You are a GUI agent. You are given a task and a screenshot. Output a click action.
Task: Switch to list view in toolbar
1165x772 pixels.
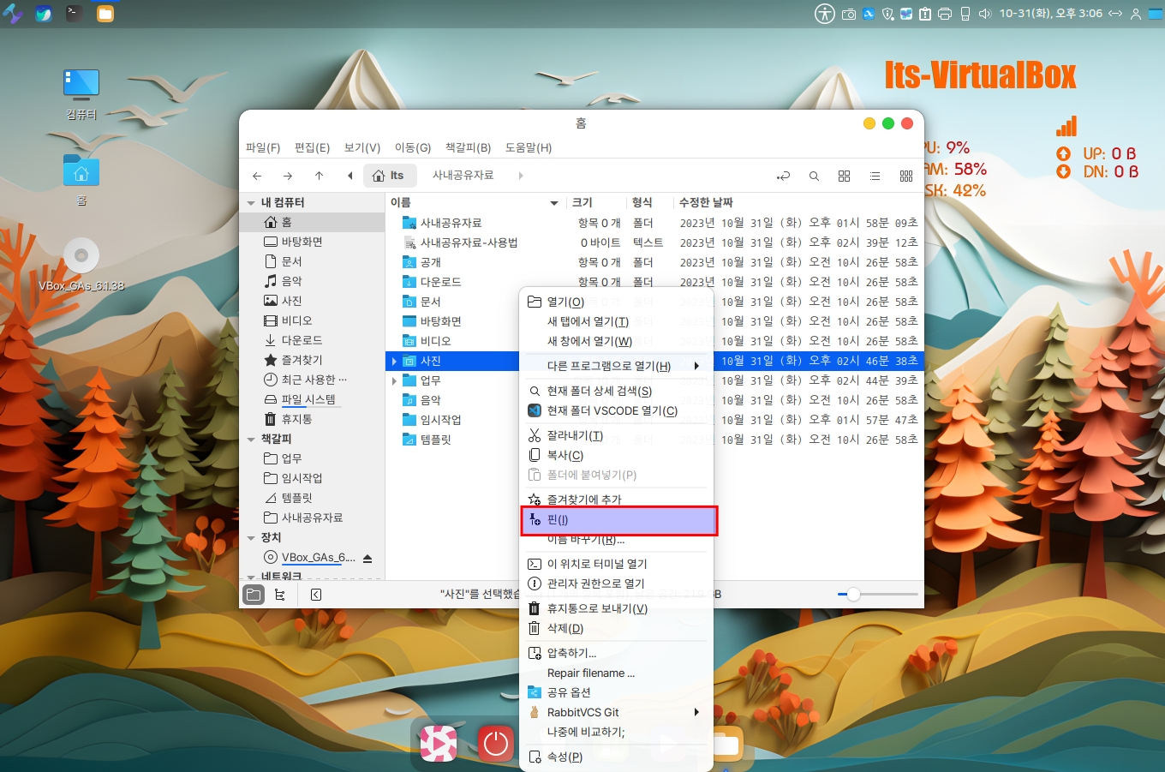(x=875, y=176)
